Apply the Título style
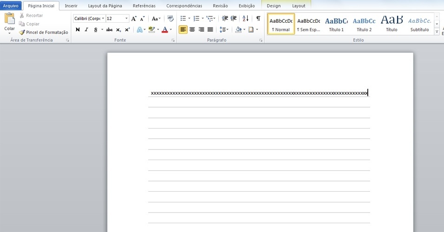The width and height of the screenshot is (444, 232). (392, 24)
